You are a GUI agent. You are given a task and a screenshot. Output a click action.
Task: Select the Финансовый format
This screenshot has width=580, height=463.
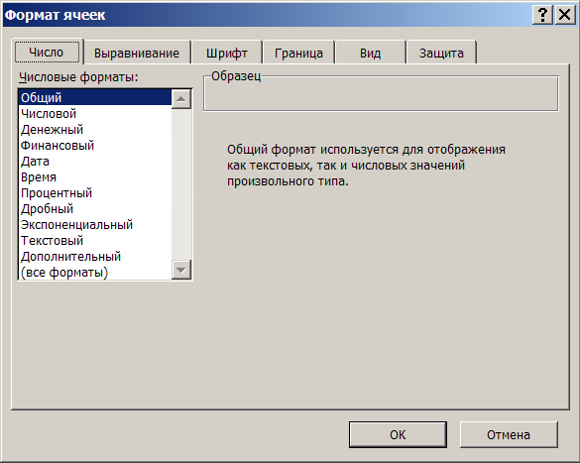95,146
